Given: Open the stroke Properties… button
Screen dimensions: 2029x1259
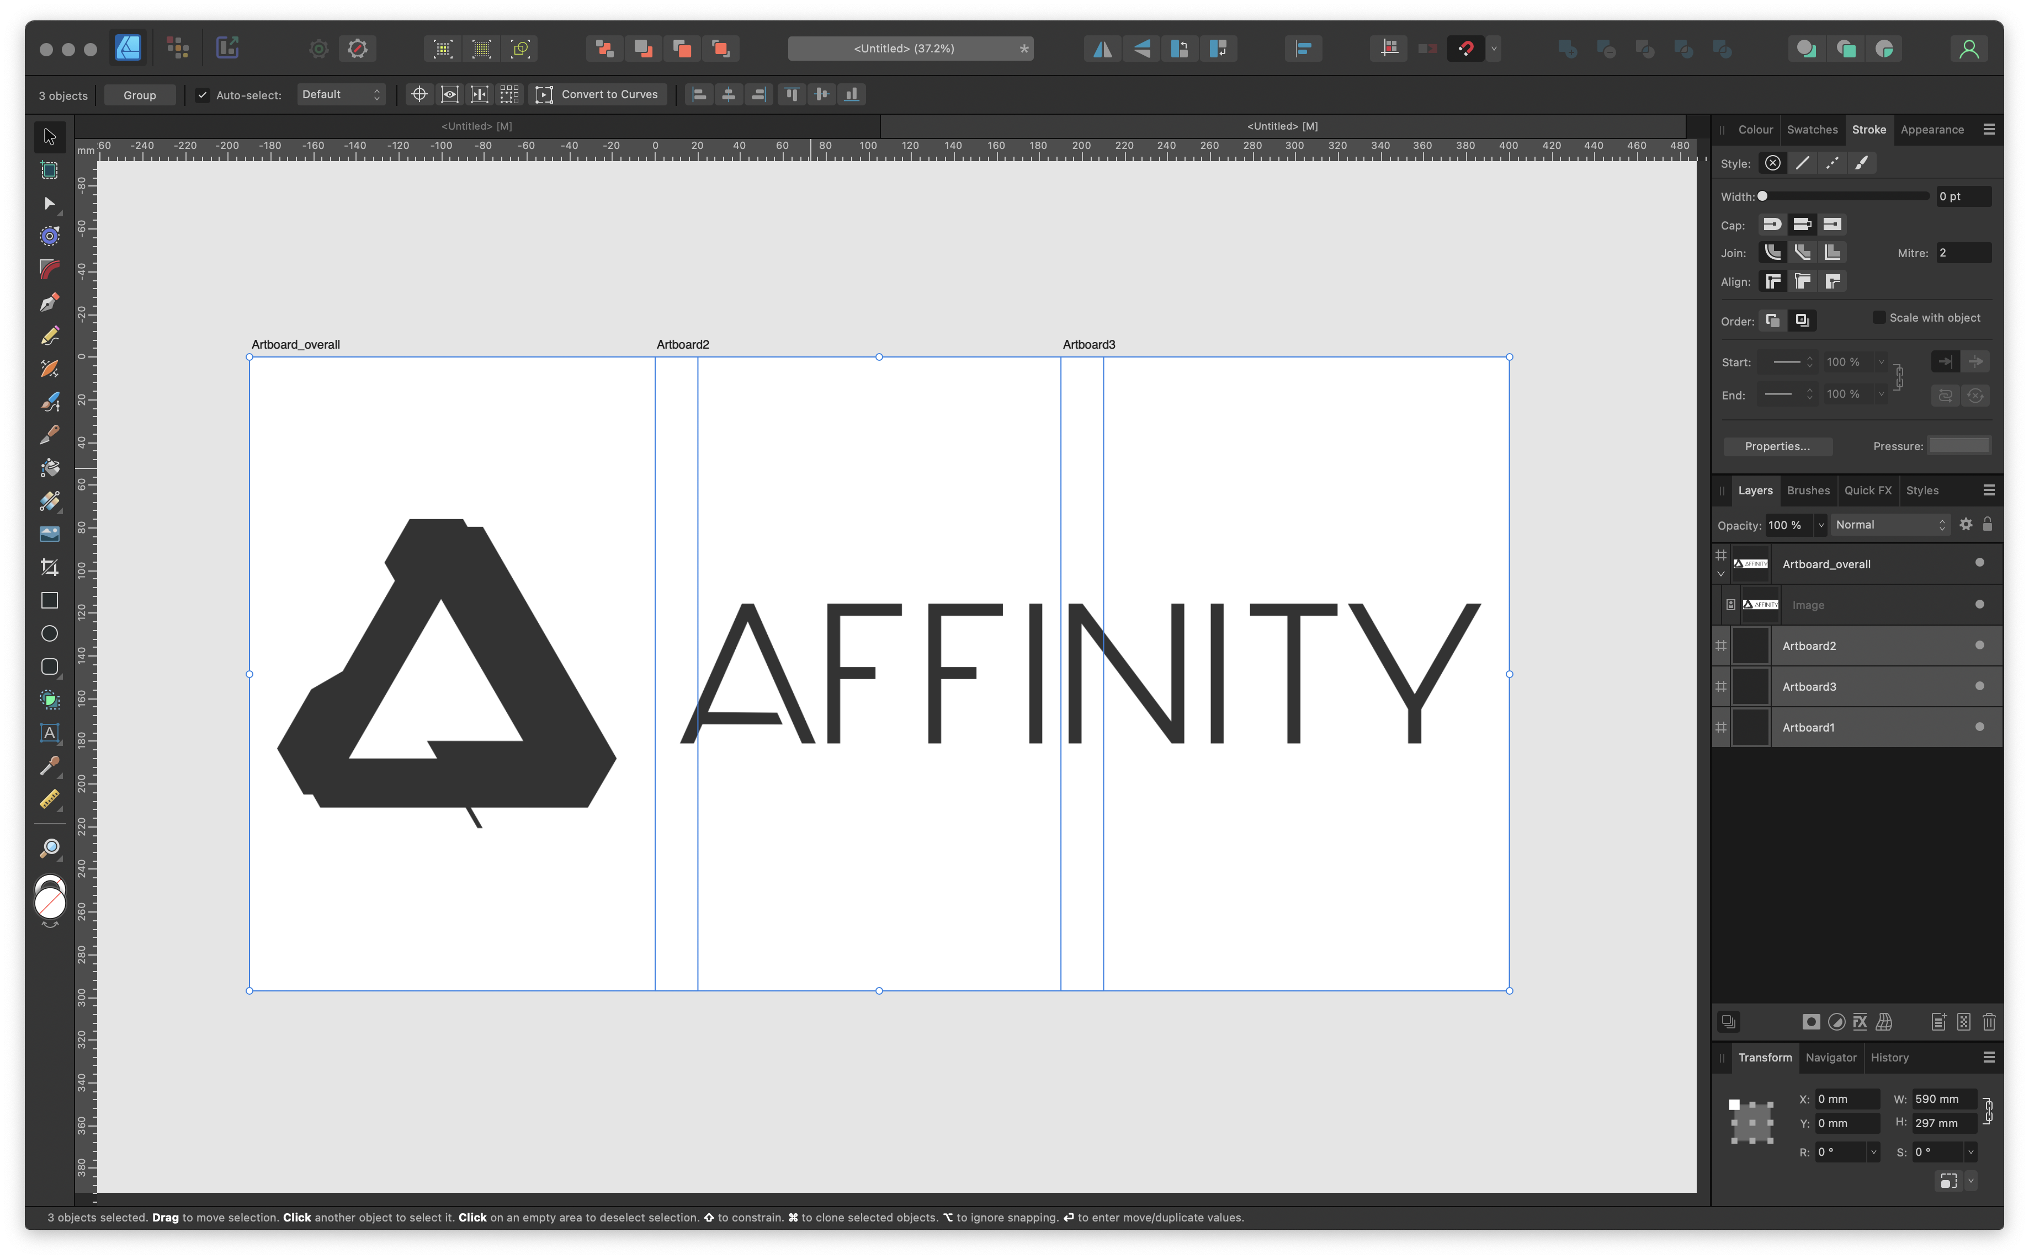Looking at the screenshot, I should tap(1777, 446).
